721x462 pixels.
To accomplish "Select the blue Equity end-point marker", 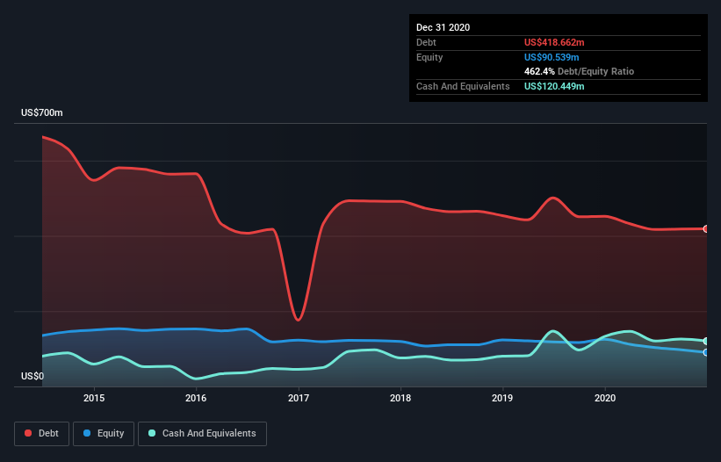I will 706,352.
